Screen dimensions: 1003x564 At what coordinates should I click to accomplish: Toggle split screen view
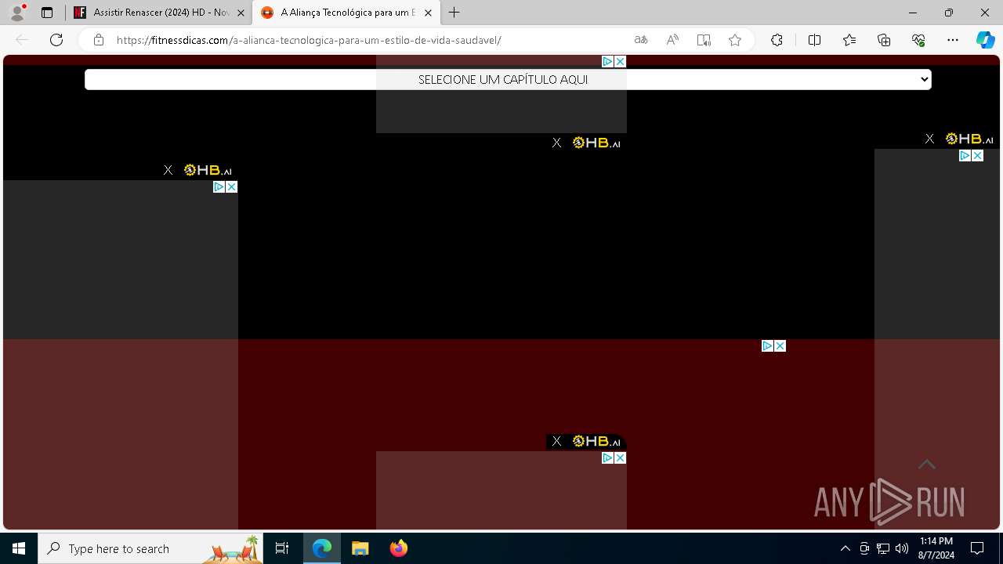pyautogui.click(x=814, y=40)
